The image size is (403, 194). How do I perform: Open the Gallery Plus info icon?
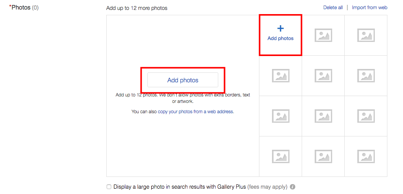pyautogui.click(x=293, y=187)
